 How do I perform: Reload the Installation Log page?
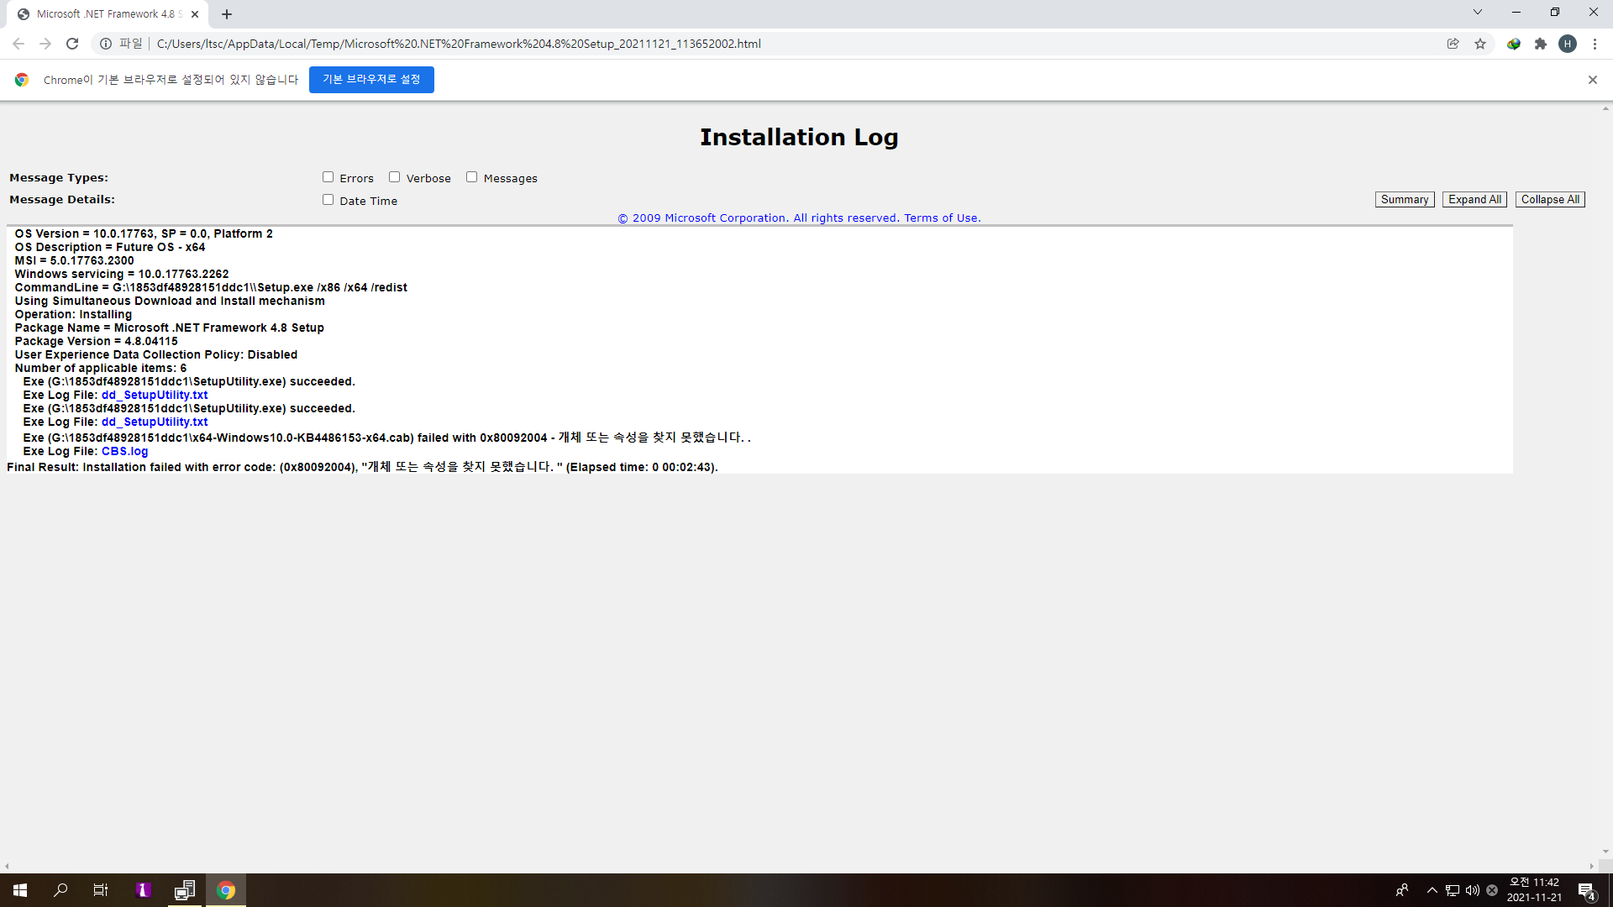click(x=72, y=44)
